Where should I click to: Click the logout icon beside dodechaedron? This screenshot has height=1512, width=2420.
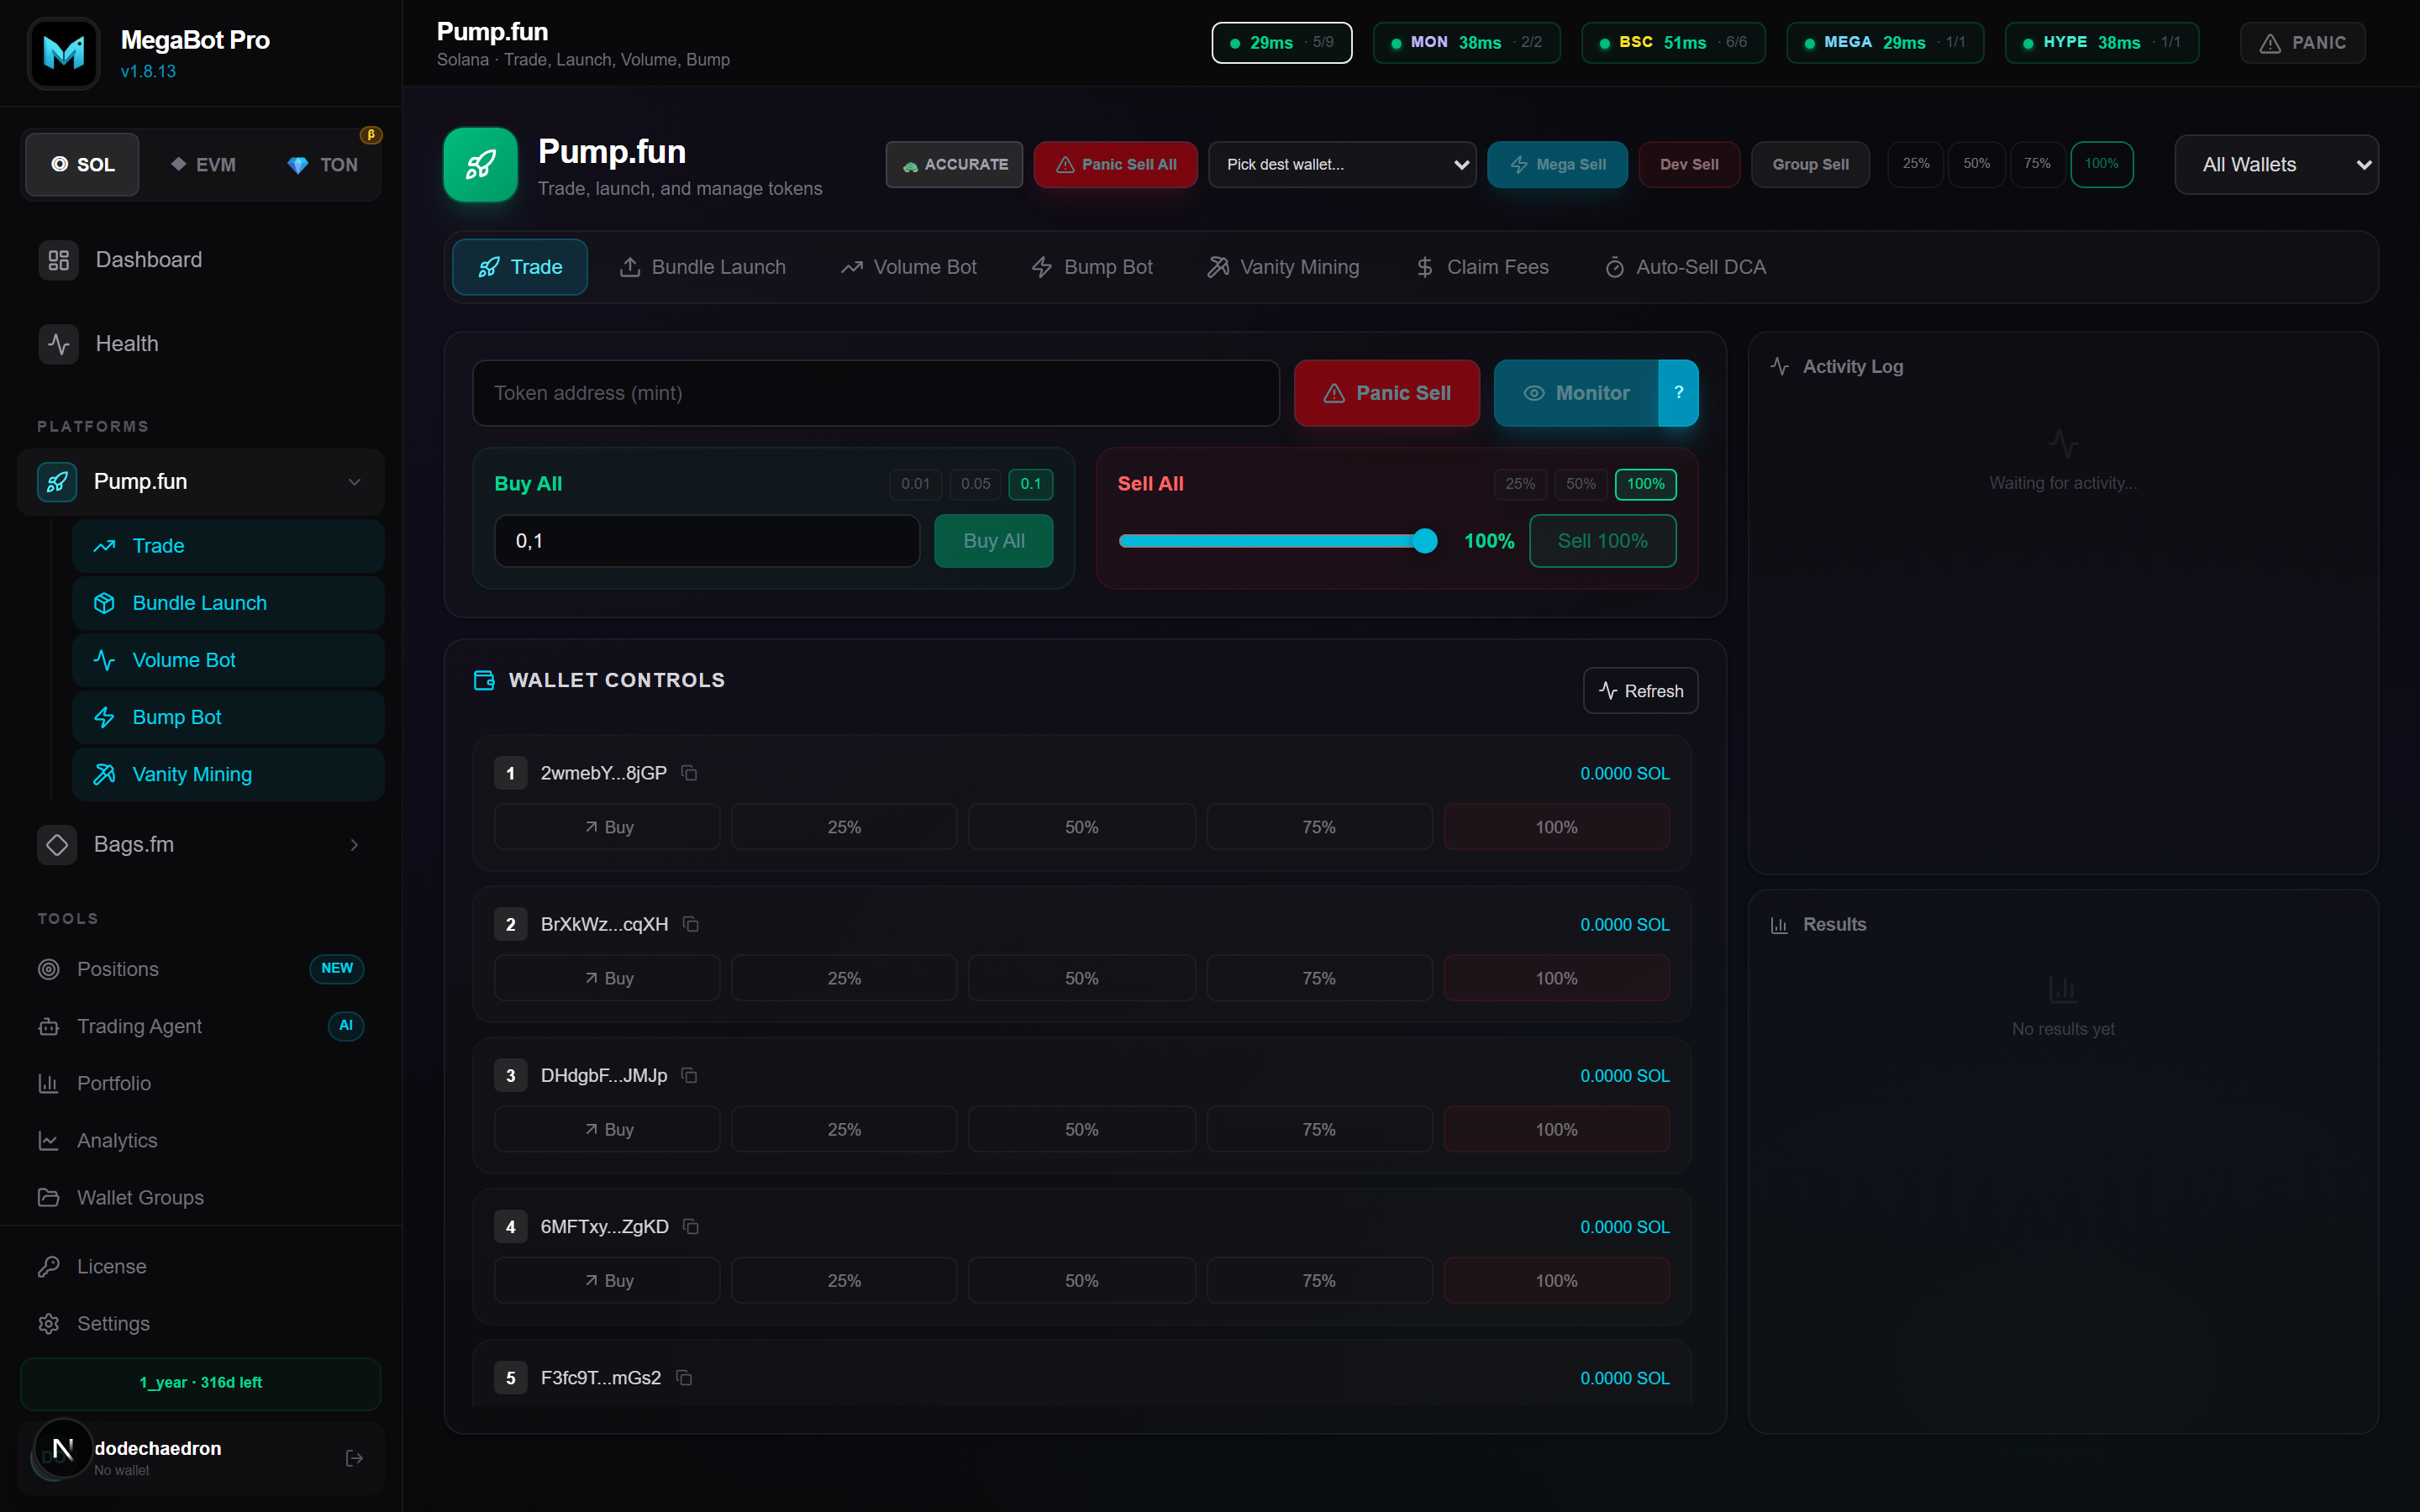[354, 1458]
